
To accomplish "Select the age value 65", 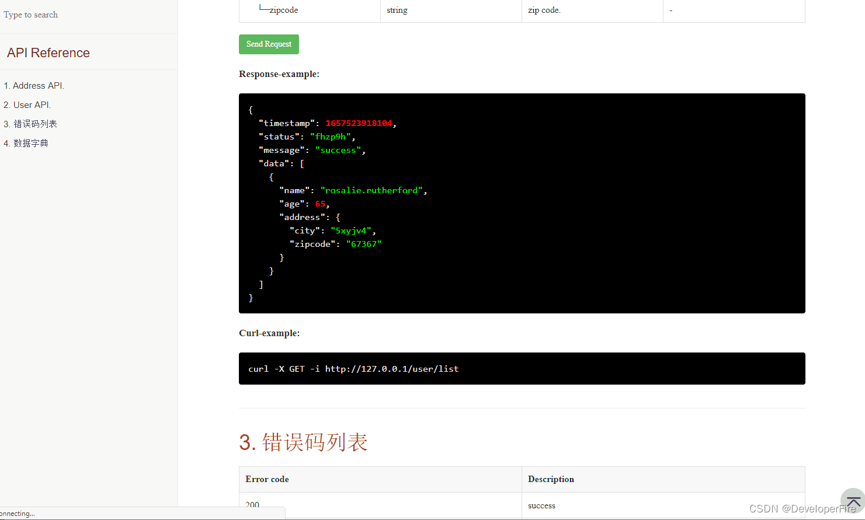I will (x=320, y=204).
